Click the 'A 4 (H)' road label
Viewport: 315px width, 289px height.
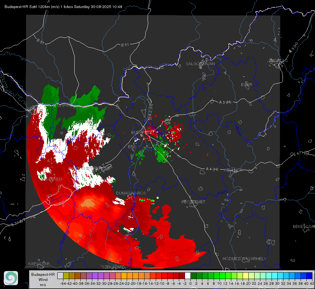pyautogui.click(x=212, y=169)
